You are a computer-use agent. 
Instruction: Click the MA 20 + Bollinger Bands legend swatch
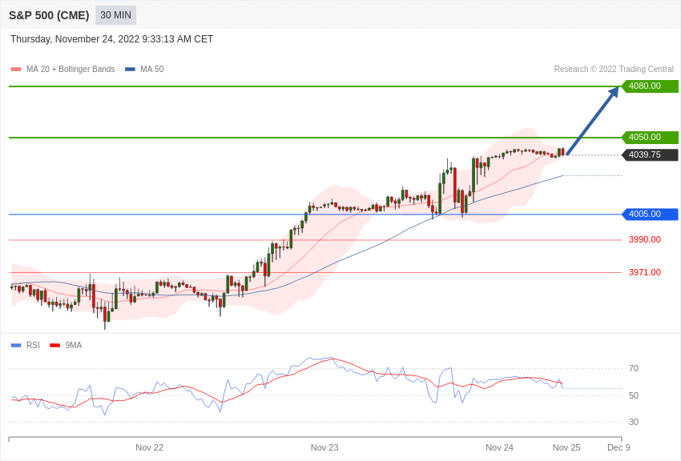[x=16, y=70]
